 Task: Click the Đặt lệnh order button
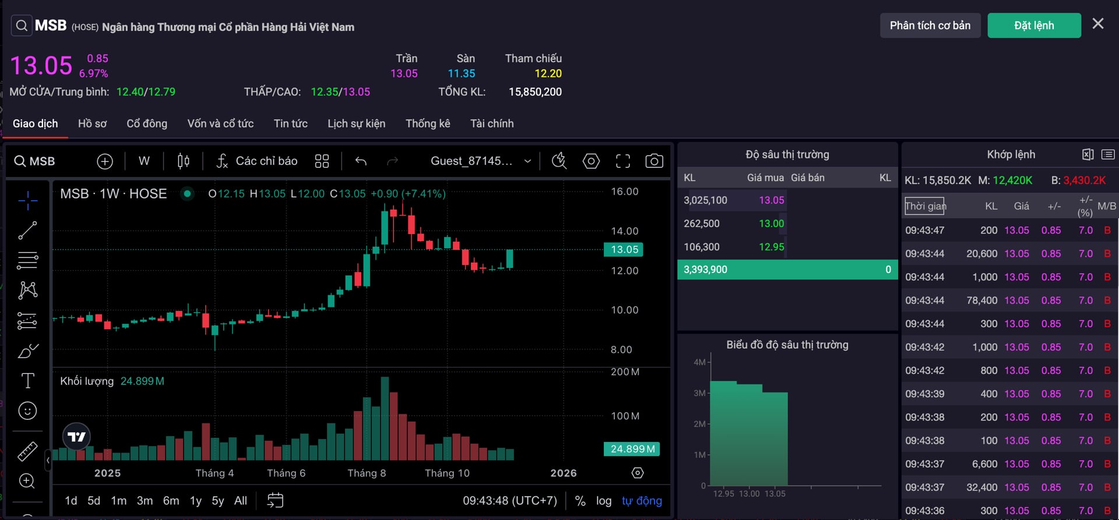(x=1033, y=26)
